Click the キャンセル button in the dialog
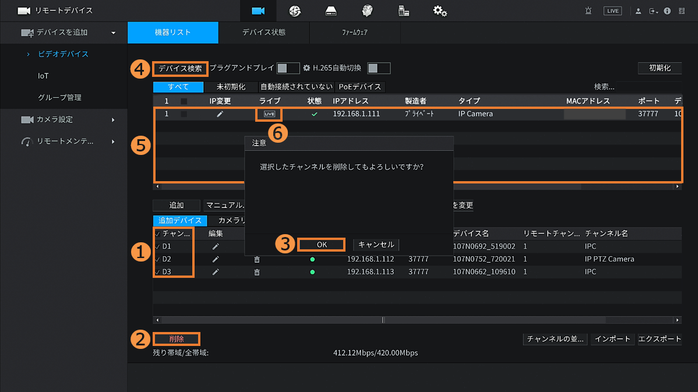Screen dimensions: 698x392 coord(376,245)
